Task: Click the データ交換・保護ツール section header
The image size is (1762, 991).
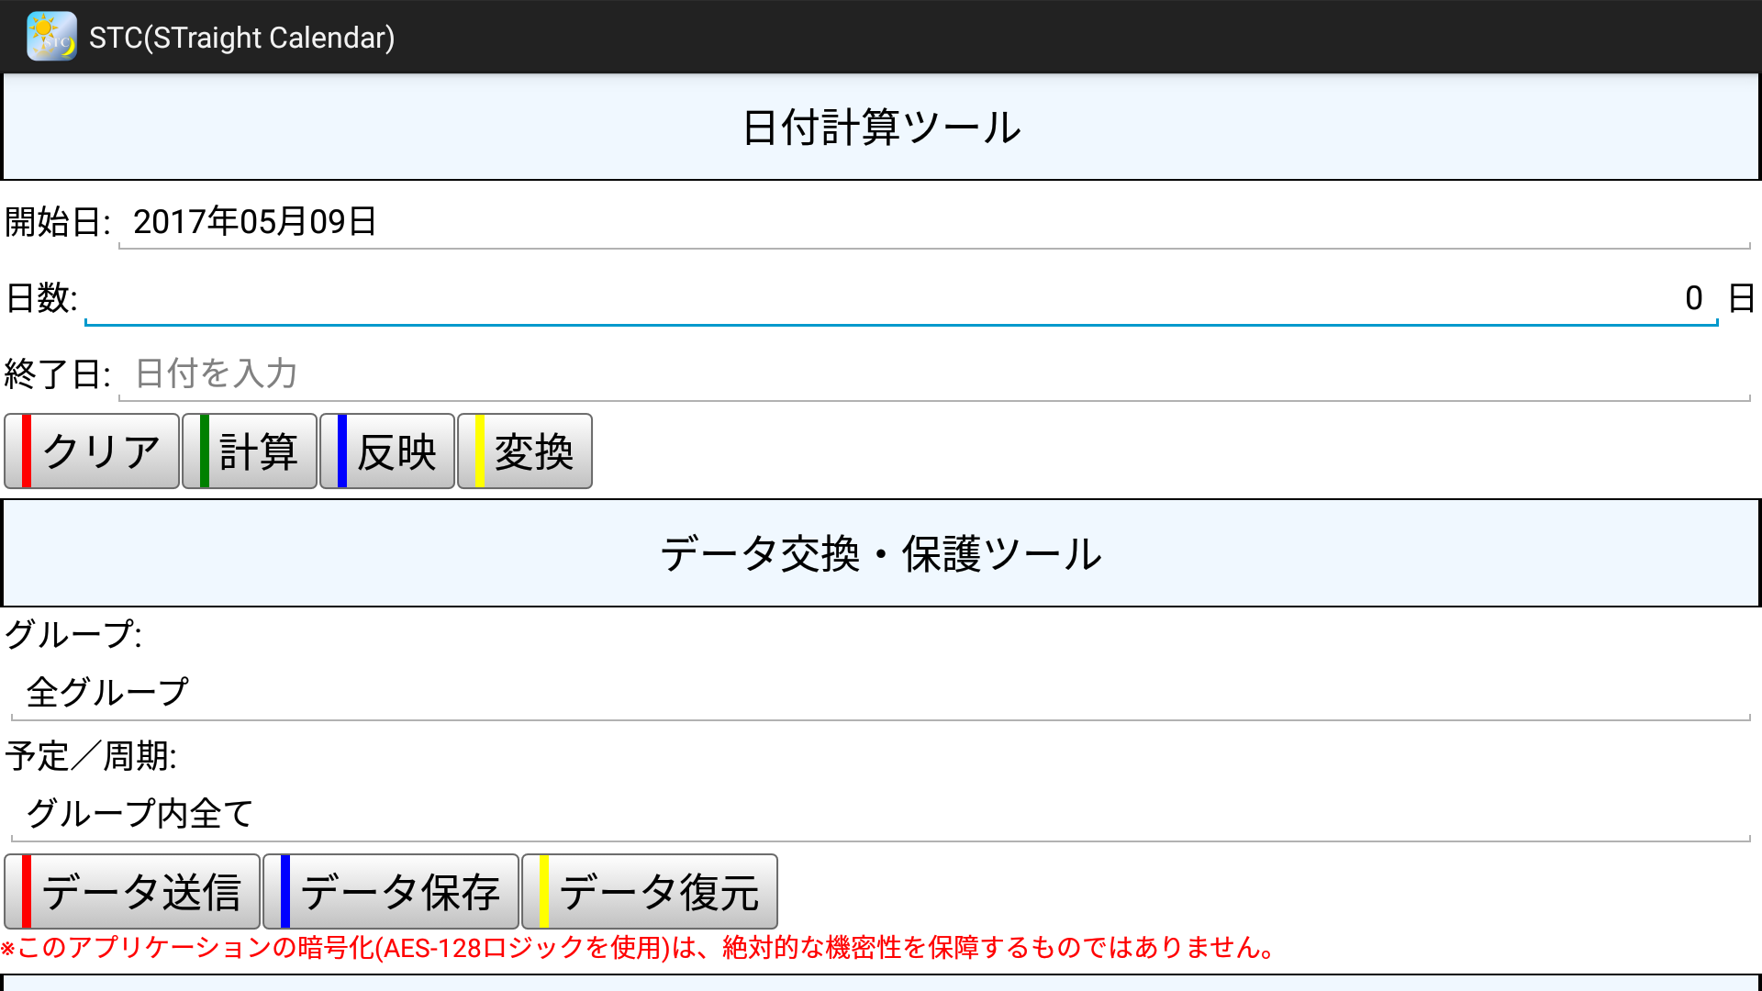Action: [881, 554]
